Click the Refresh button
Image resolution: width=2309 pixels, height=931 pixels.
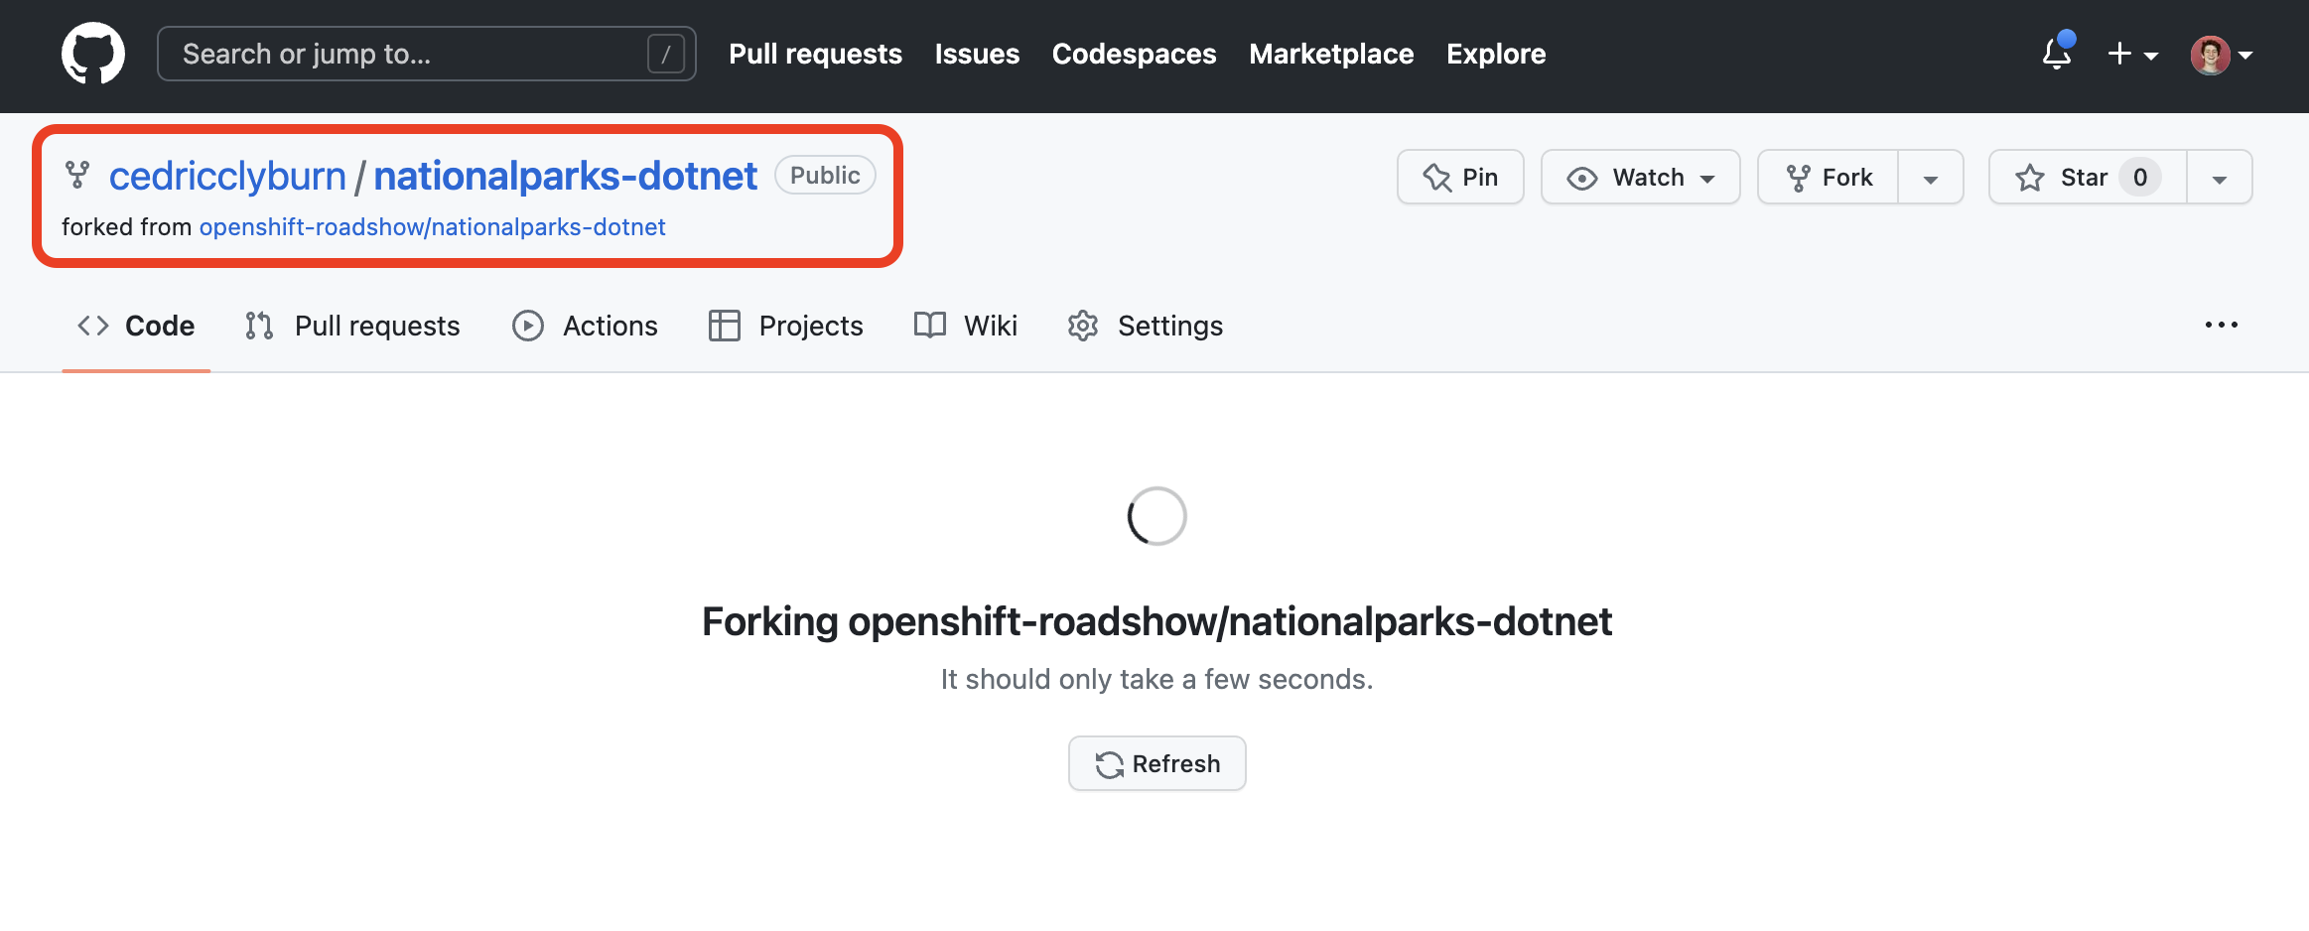(1156, 763)
